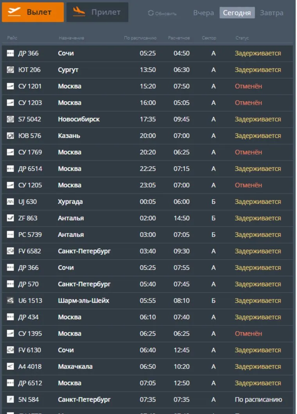Click the Статус column header
The width and height of the screenshot is (297, 414).
[242, 38]
